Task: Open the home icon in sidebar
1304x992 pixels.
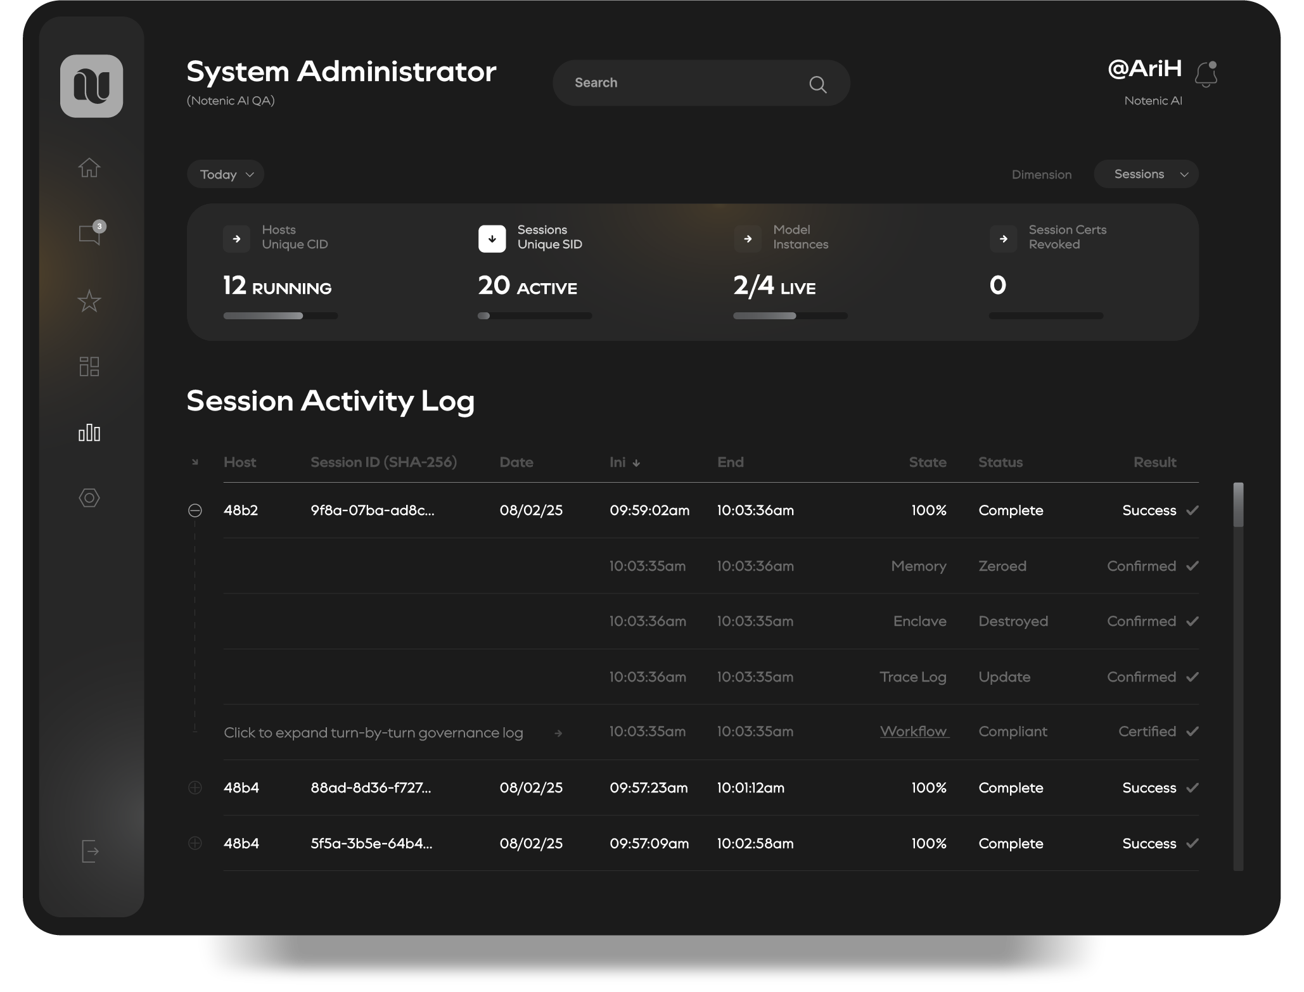Action: pos(89,168)
